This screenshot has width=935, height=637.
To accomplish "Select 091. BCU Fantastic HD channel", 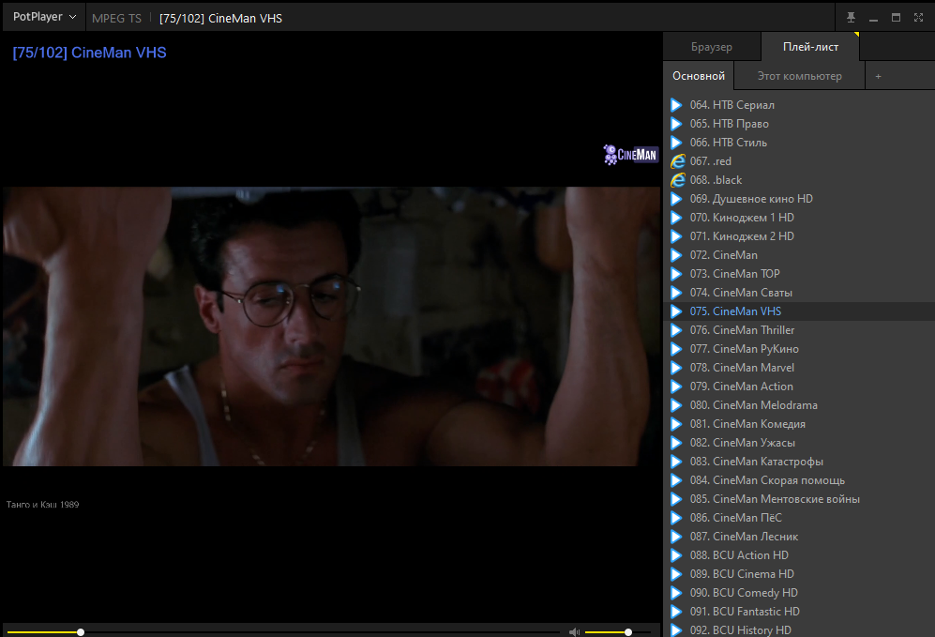I will point(745,612).
